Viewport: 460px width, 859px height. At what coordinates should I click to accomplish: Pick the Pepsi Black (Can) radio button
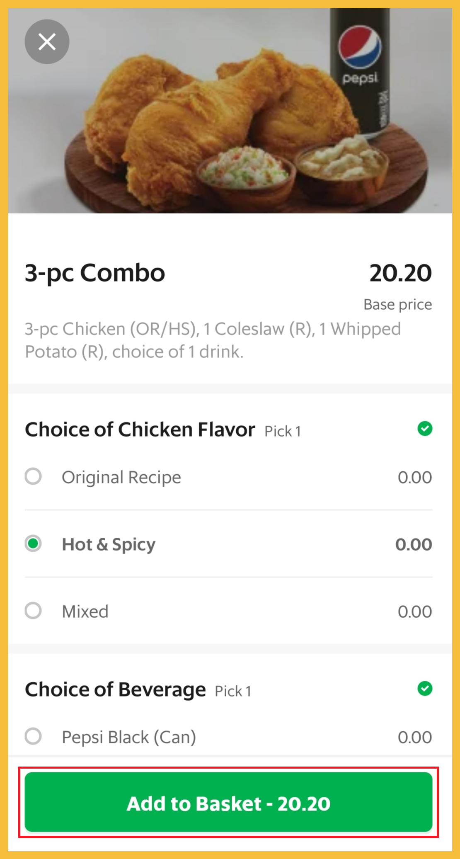pos(33,736)
